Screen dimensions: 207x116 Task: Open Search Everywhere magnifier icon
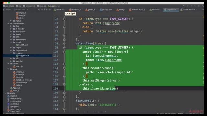click(203, 6)
